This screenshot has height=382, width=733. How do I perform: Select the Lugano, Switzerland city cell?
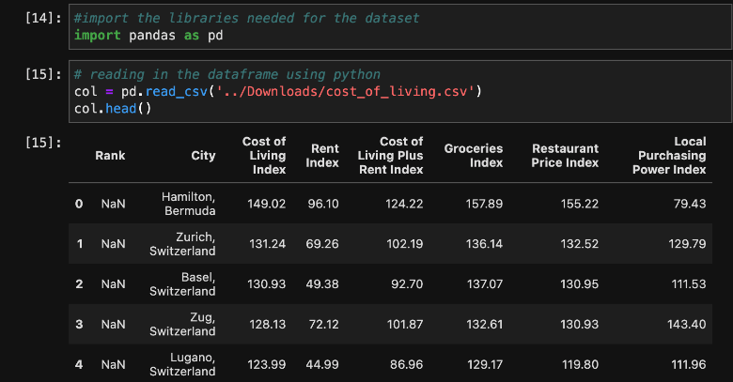coord(182,364)
